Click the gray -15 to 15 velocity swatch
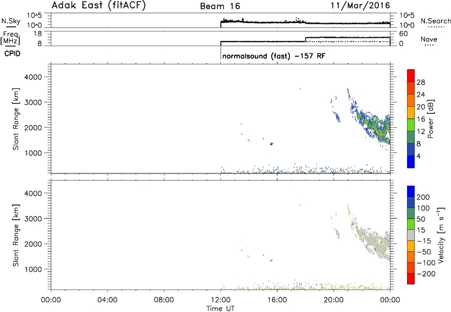 pos(411,235)
